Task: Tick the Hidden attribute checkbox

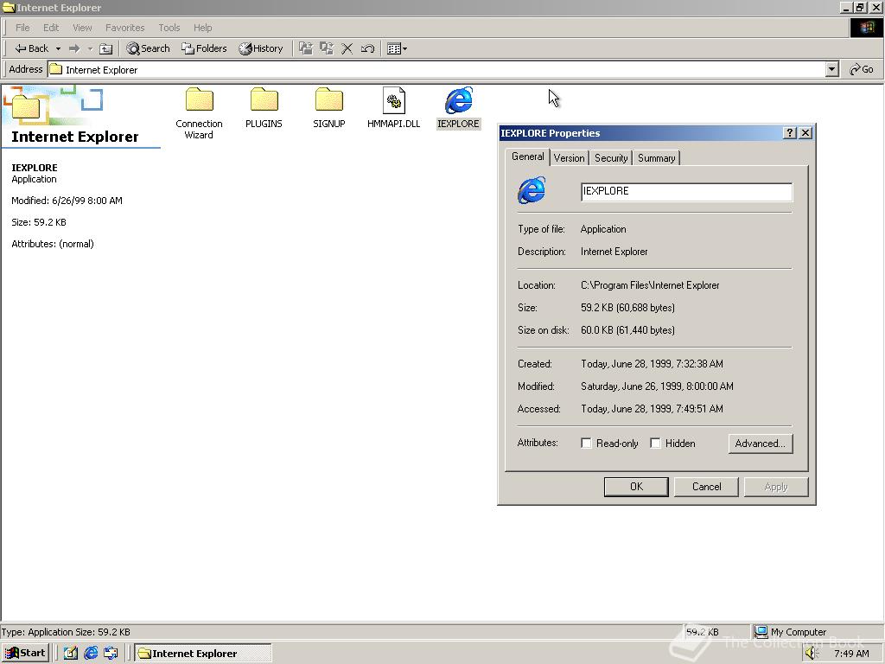Action: 656,444
